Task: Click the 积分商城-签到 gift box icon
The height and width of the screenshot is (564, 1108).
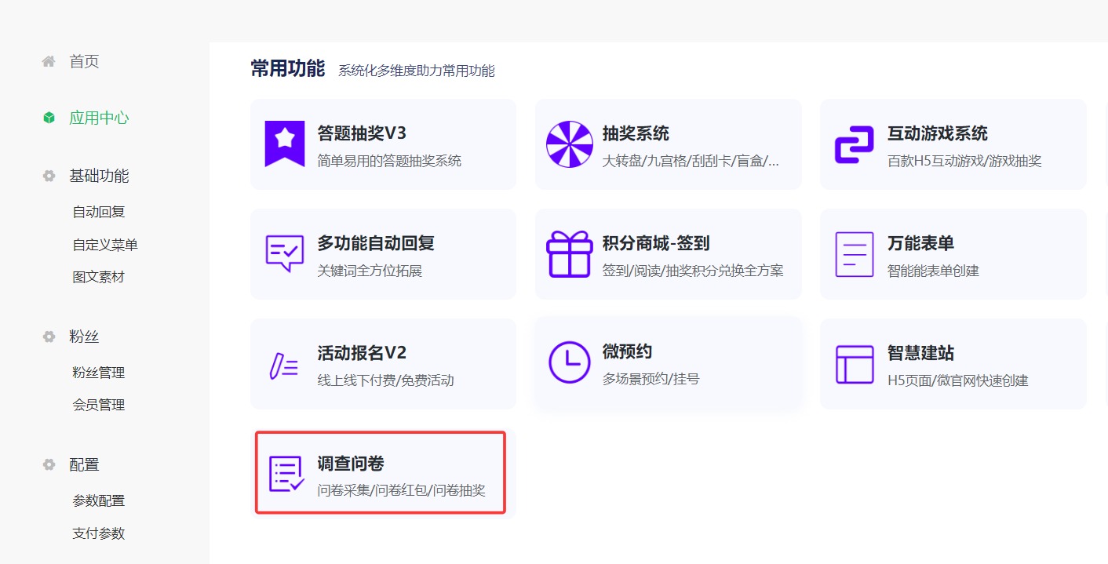Action: 569,253
